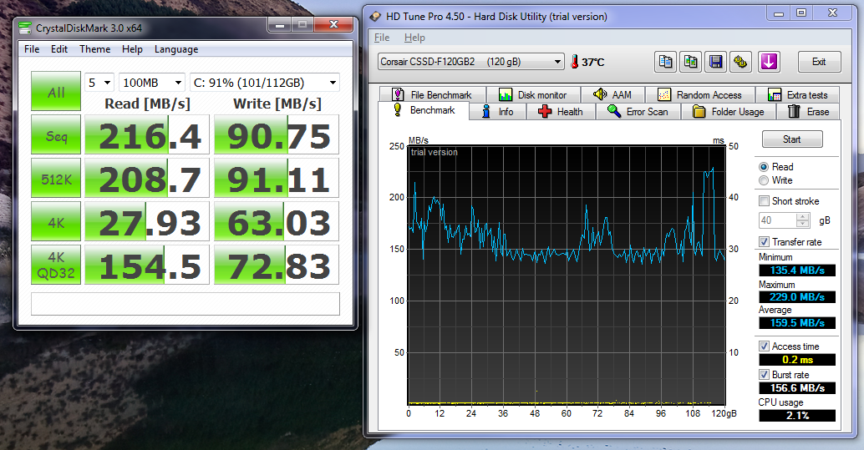Open the HD Tune options gear icon

(x=741, y=62)
